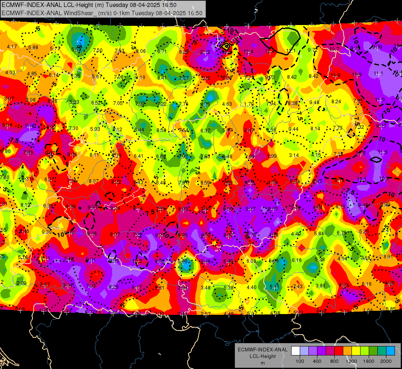Image resolution: width=402 pixels, height=369 pixels.
Task: Click the 6.35 wind shear value
Action: coord(76,75)
